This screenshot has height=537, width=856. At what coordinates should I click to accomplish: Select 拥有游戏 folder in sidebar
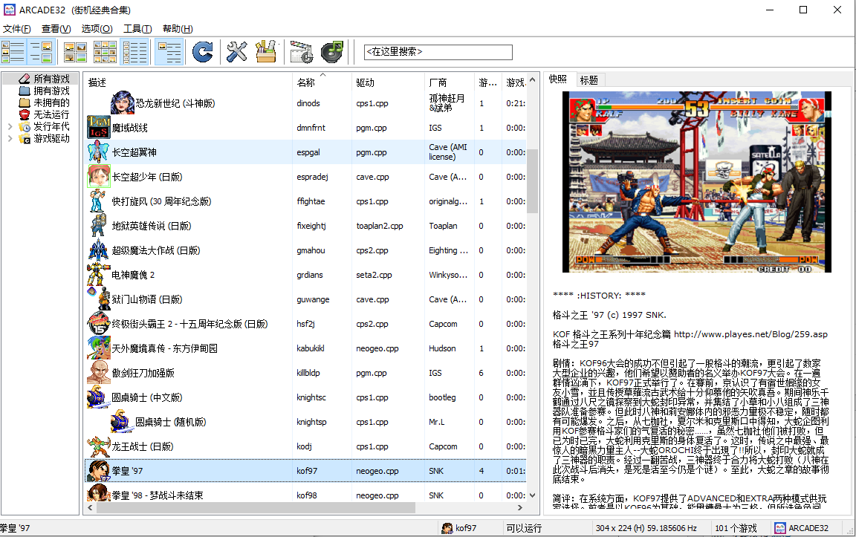(x=51, y=91)
